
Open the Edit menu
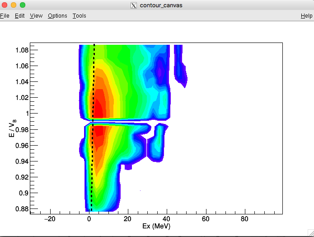pyautogui.click(x=19, y=16)
